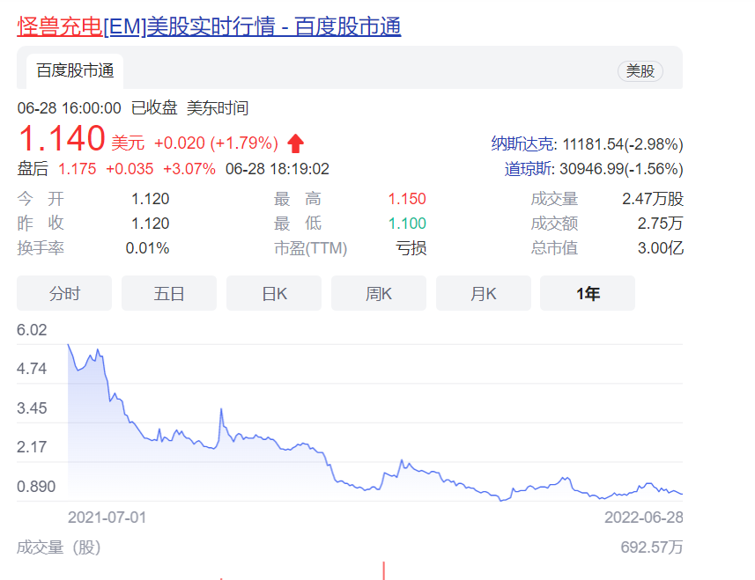Click the 成交量（股） volume label

(x=59, y=547)
